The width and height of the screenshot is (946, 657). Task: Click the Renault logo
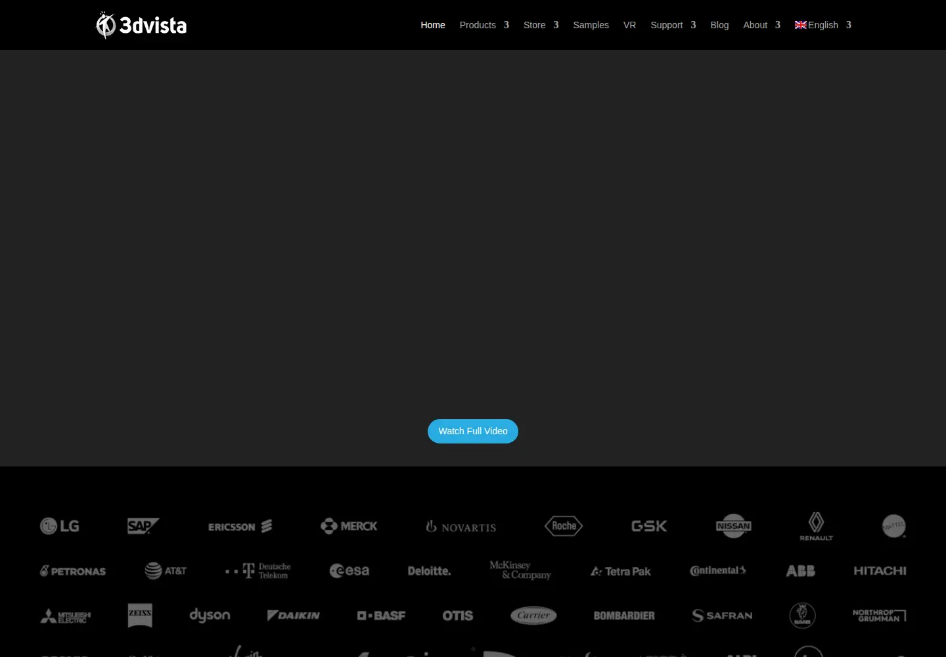[816, 526]
